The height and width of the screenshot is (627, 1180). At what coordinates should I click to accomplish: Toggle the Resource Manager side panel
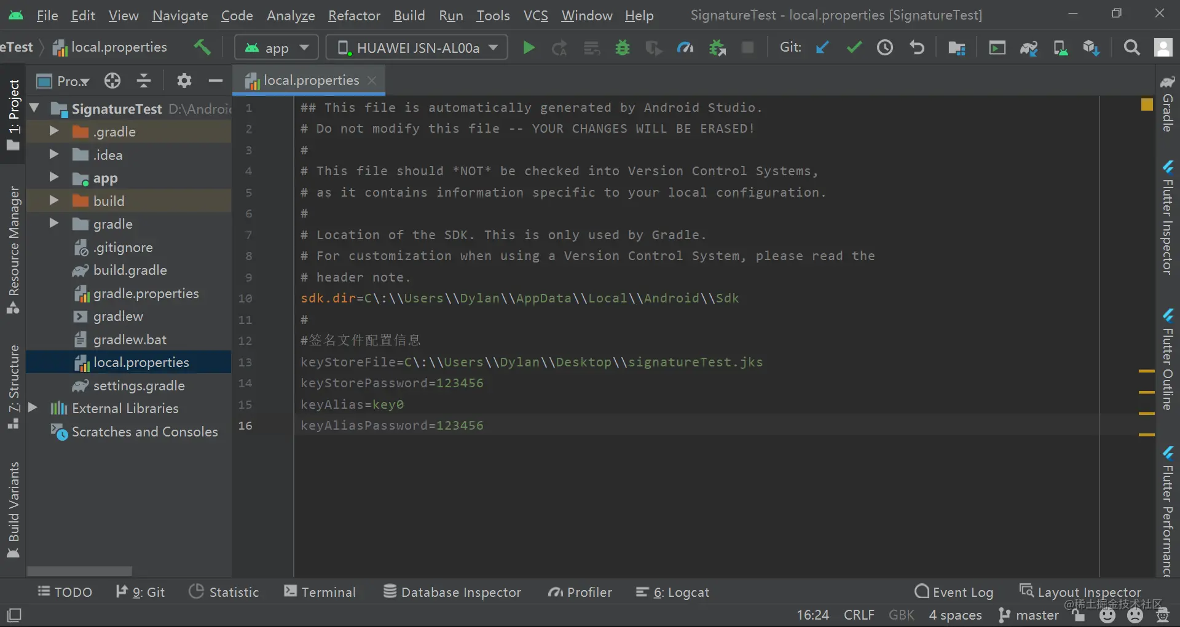[x=14, y=250]
